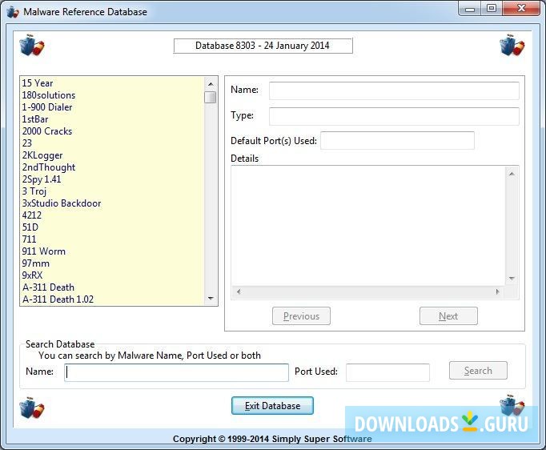Select the '23' list entry
The height and width of the screenshot is (450, 546).
[x=112, y=143]
